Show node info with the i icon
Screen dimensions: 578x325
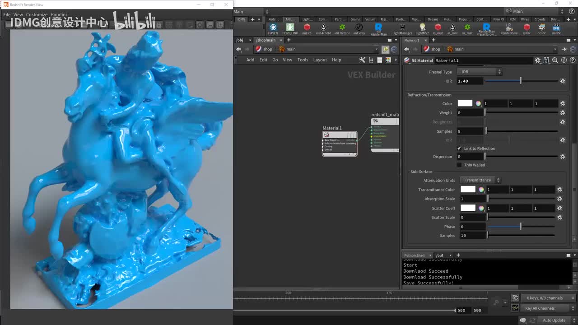tap(564, 60)
